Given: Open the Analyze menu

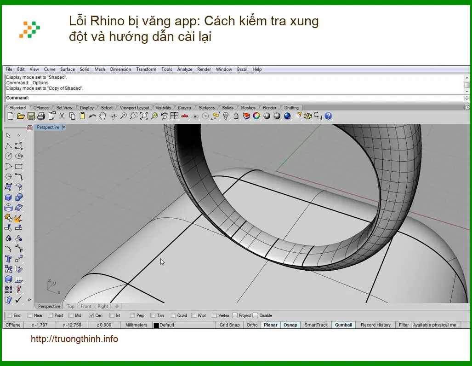Looking at the screenshot, I should [184, 69].
